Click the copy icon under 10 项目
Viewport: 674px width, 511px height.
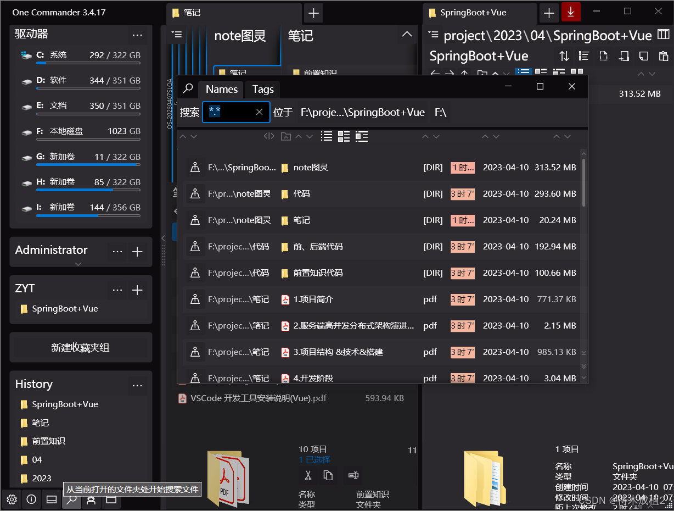[x=328, y=476]
